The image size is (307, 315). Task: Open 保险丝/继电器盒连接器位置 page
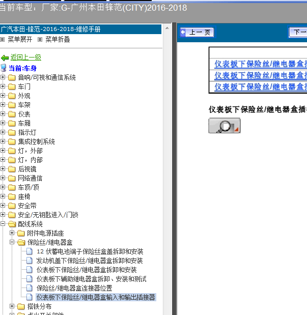click(x=74, y=288)
